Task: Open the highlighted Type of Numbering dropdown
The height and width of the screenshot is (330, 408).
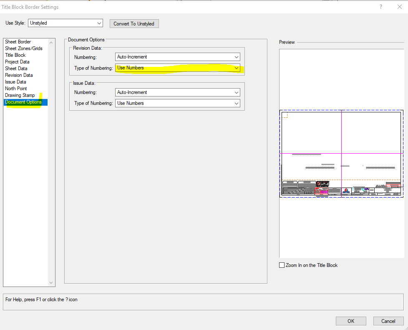Action: [237, 68]
